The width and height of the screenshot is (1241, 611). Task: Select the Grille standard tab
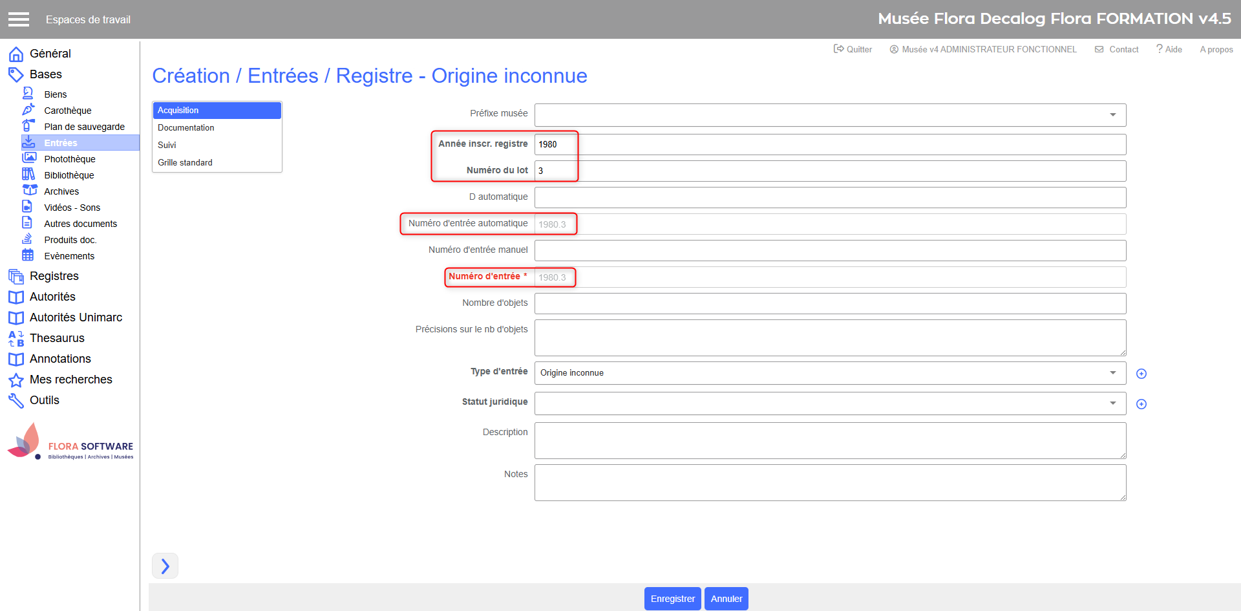(185, 162)
